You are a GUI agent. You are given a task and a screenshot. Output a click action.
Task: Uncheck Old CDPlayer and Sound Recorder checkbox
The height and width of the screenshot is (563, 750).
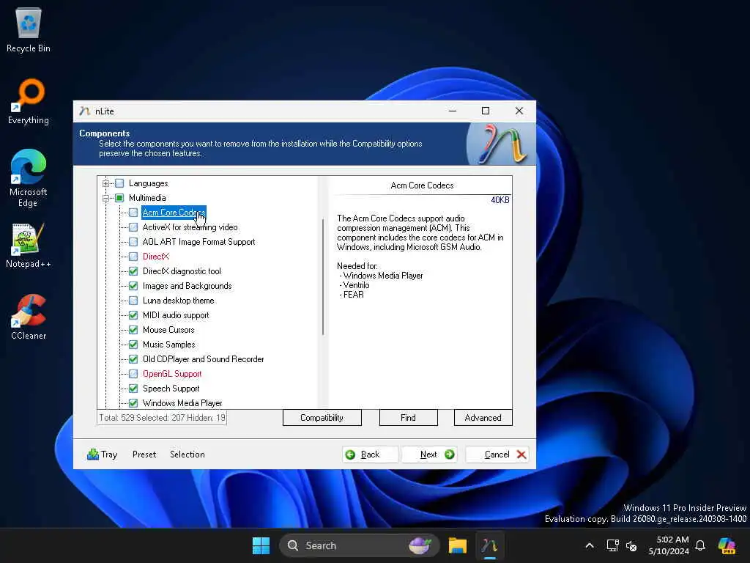coord(133,359)
